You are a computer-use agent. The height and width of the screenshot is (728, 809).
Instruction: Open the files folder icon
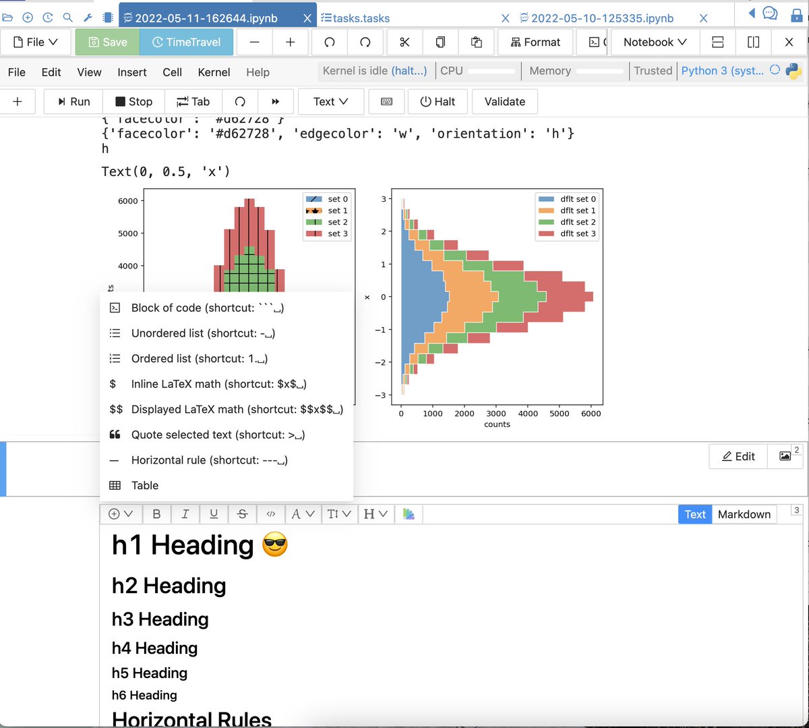coord(7,18)
